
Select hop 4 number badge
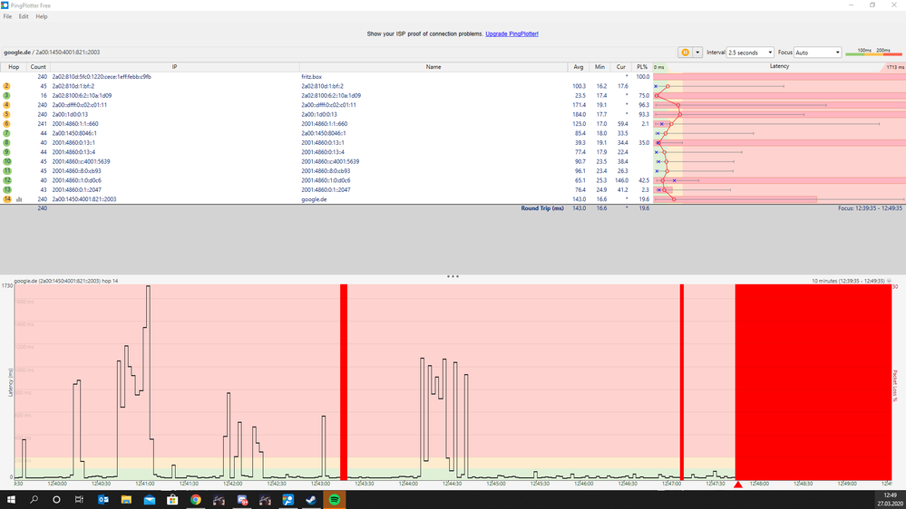[7, 105]
